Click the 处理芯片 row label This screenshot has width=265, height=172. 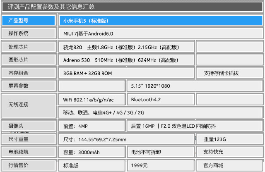click(28, 47)
